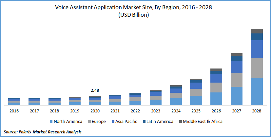This screenshot has width=271, height=137.
Task: Select the 2027 Latin America bar segment
Action: click(237, 58)
